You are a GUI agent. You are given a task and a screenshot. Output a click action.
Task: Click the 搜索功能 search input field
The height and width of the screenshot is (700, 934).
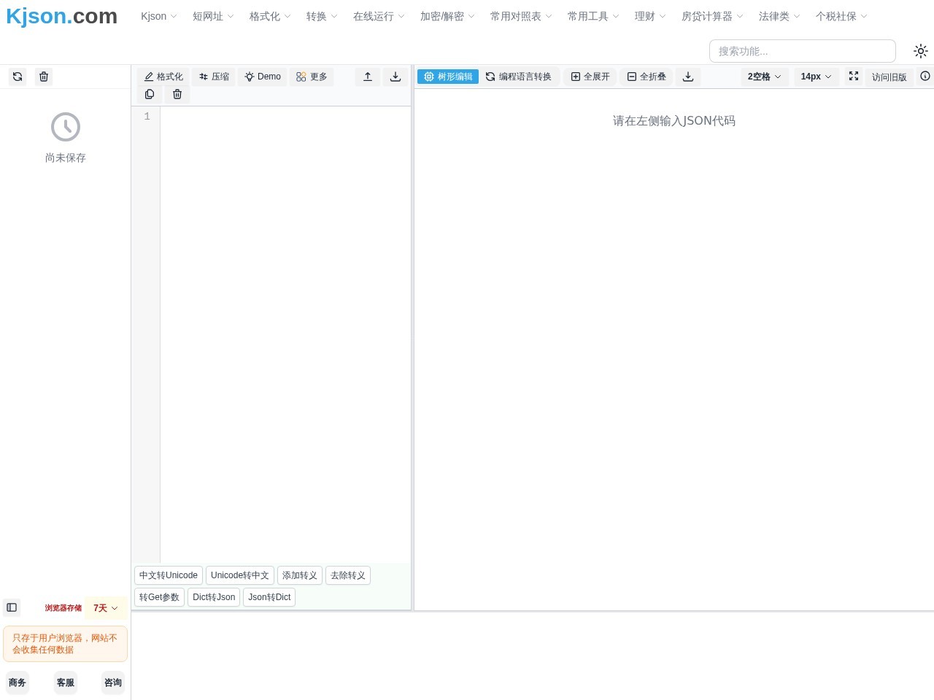click(803, 51)
